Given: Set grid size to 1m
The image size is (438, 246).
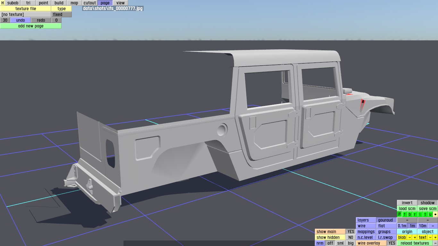Looking at the screenshot, I should [412, 226].
